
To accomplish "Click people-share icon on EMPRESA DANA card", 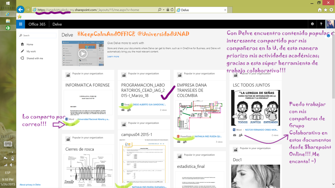I will click(185, 141).
